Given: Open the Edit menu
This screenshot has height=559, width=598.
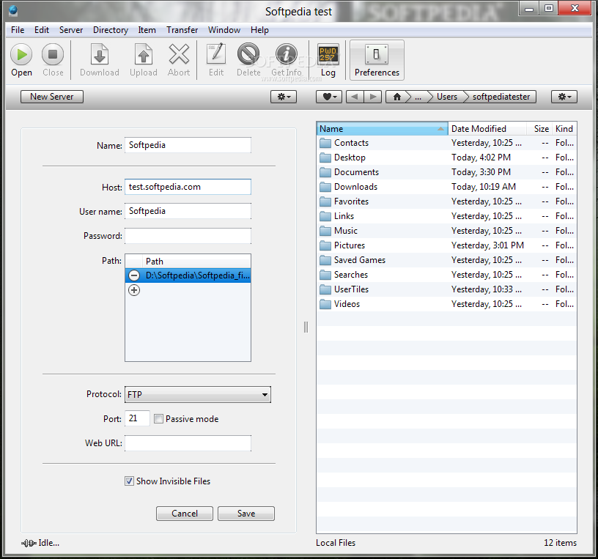Looking at the screenshot, I should pyautogui.click(x=42, y=30).
